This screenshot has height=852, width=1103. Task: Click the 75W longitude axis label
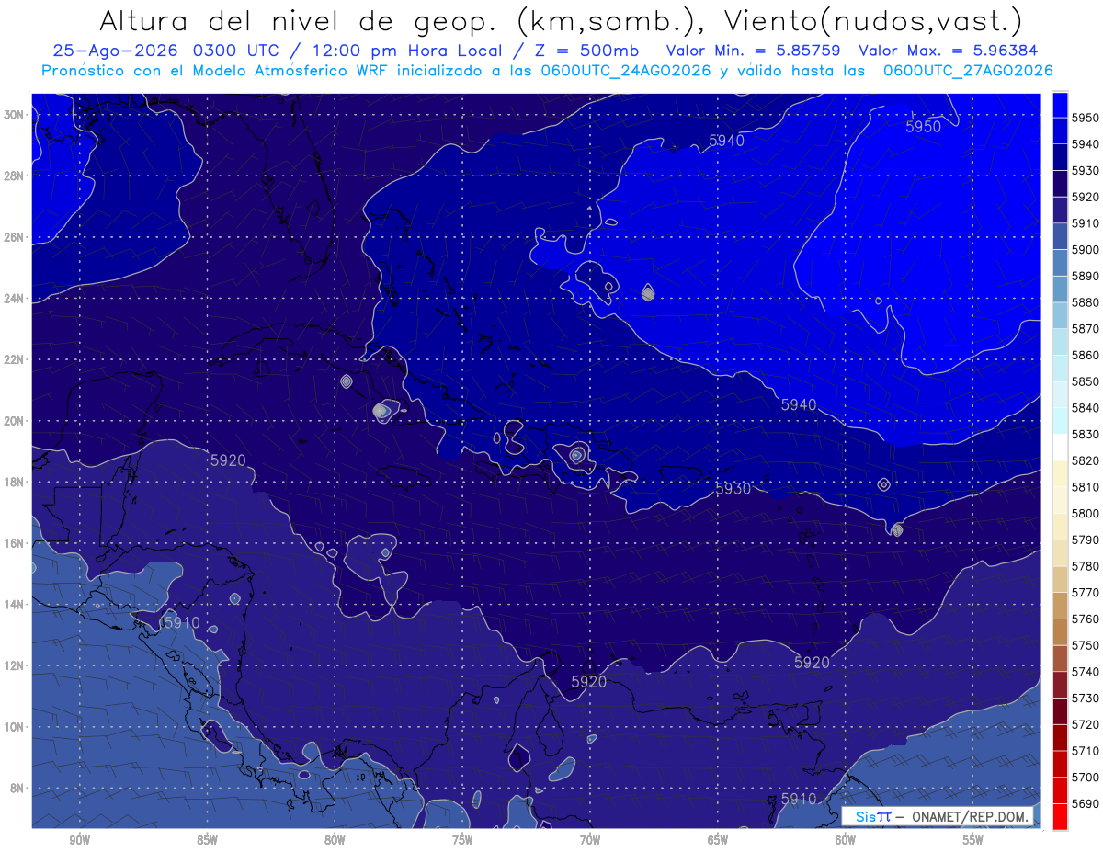click(462, 841)
